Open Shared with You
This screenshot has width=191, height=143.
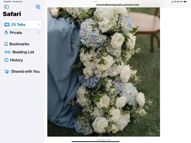(x=22, y=71)
